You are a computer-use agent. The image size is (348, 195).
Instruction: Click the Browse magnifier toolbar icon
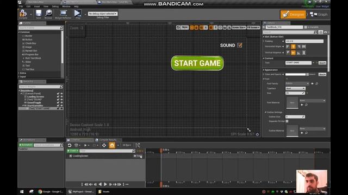coord(48,14)
